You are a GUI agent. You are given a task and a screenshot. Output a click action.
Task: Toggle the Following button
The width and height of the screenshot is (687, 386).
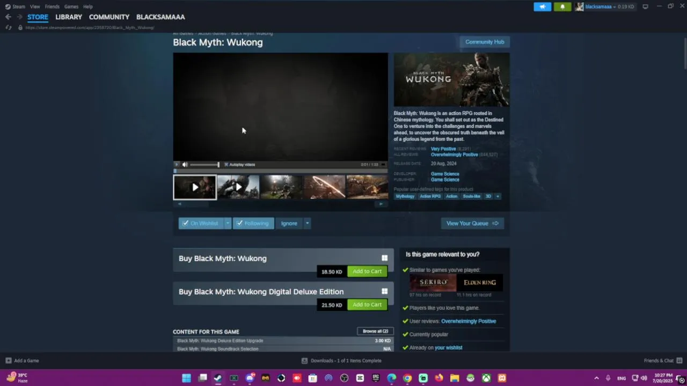pyautogui.click(x=253, y=223)
